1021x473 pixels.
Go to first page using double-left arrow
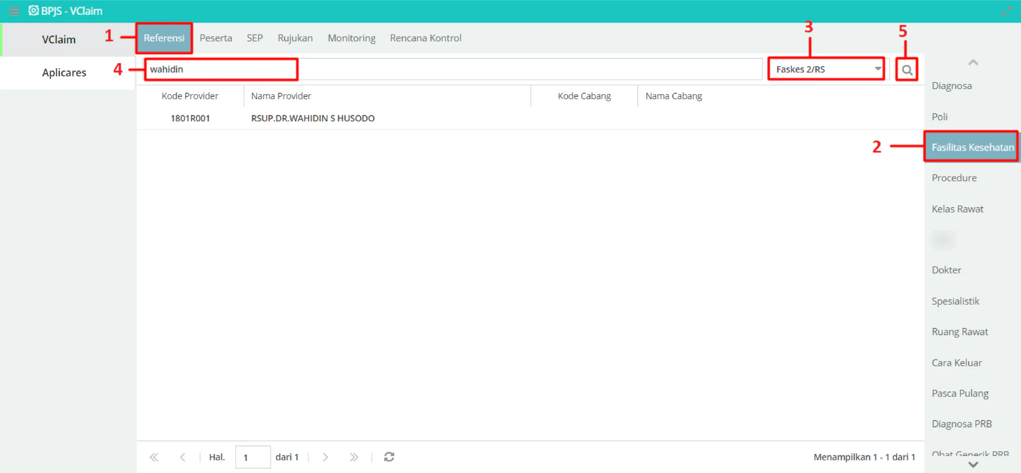click(154, 457)
